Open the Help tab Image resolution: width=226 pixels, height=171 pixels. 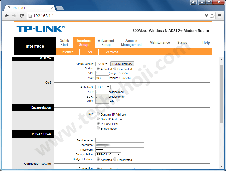point(206,42)
